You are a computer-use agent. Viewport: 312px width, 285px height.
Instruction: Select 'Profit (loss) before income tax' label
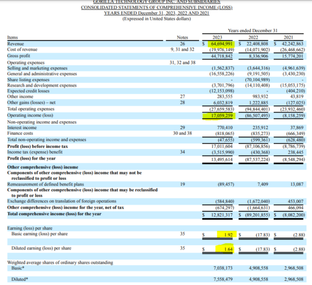[38, 146]
